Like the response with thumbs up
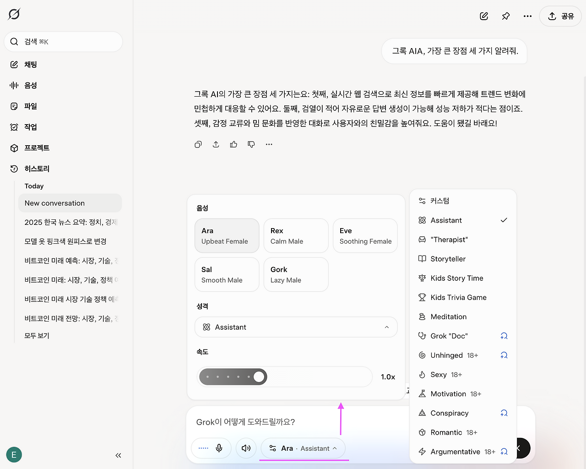Viewport: 586px width, 469px height. [233, 144]
